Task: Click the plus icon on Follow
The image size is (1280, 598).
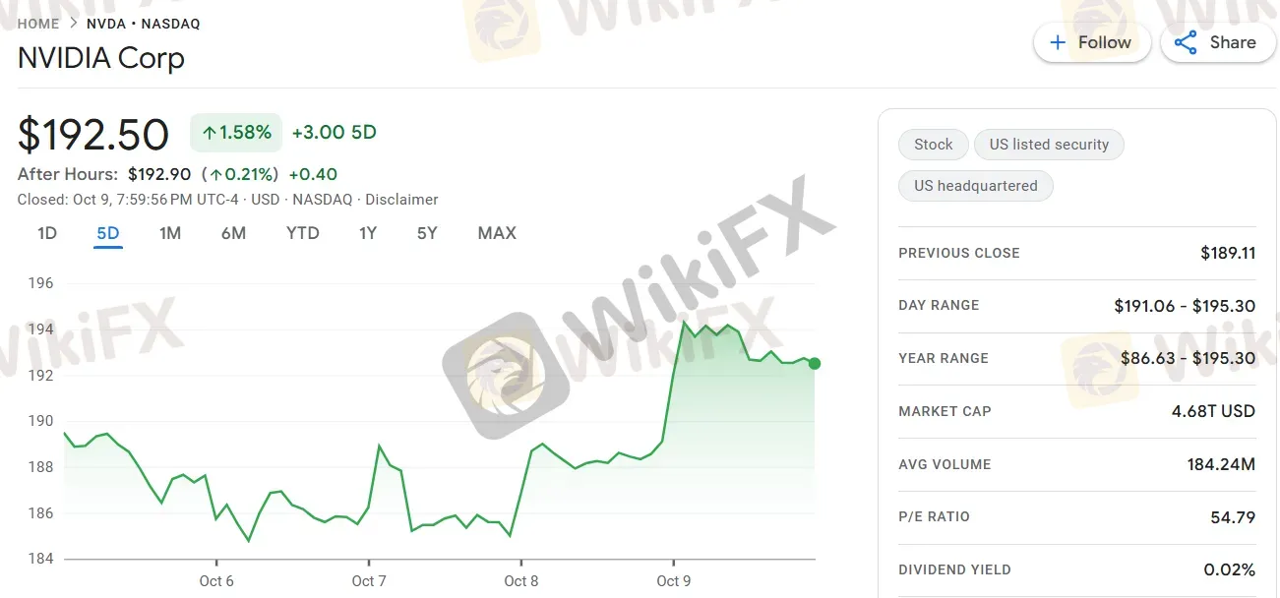Action: [1058, 43]
